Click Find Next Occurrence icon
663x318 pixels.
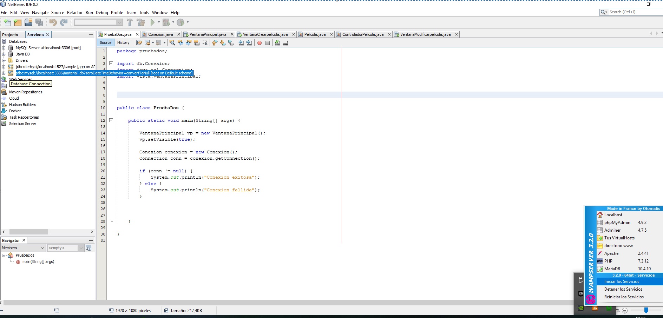(x=189, y=43)
